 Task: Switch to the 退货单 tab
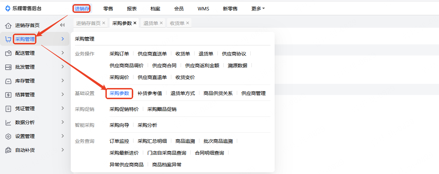(x=151, y=23)
